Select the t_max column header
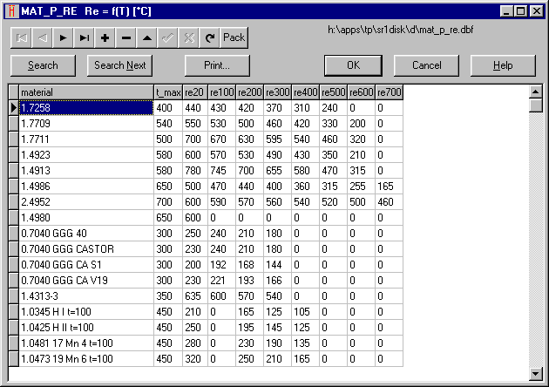This screenshot has height=387, width=549. (x=167, y=92)
